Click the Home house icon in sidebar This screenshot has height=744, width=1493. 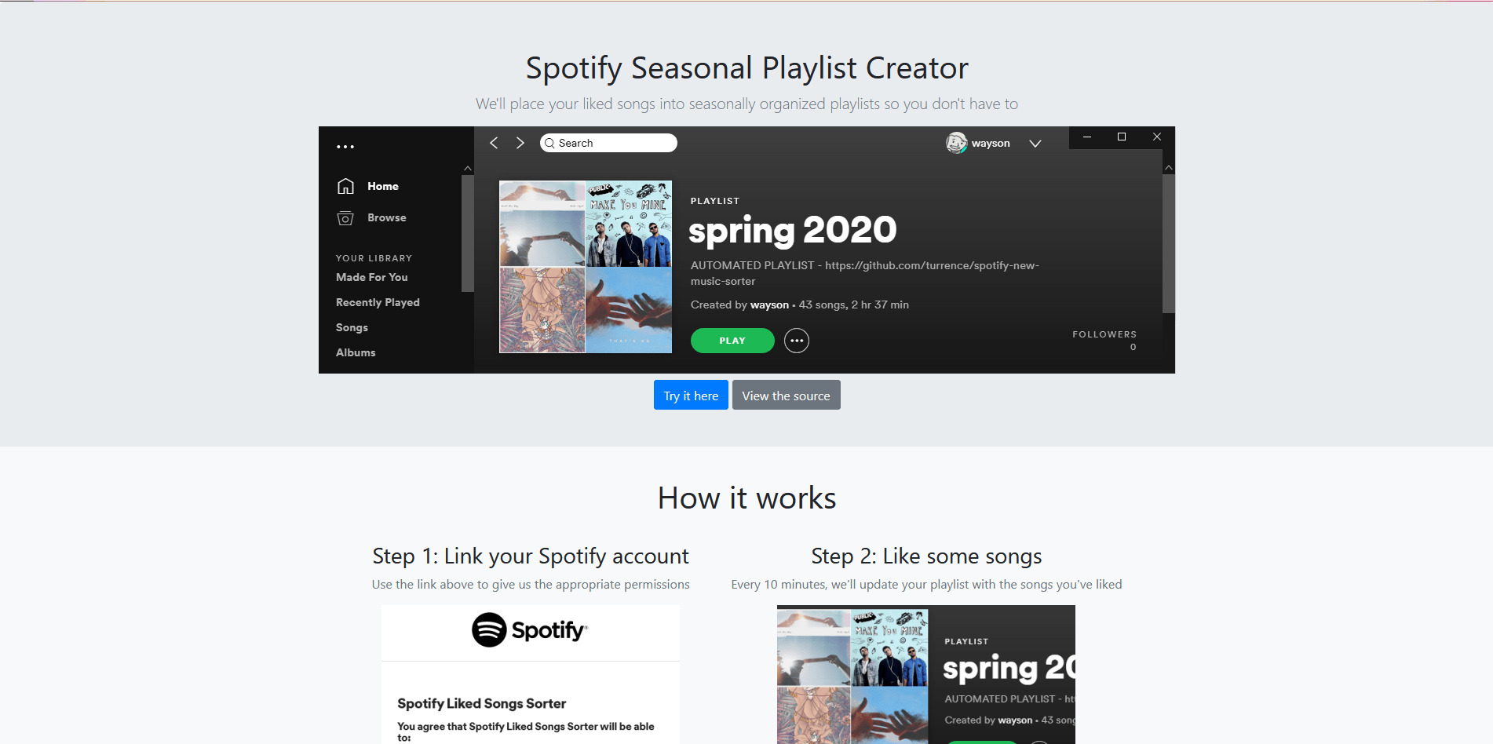(x=345, y=186)
